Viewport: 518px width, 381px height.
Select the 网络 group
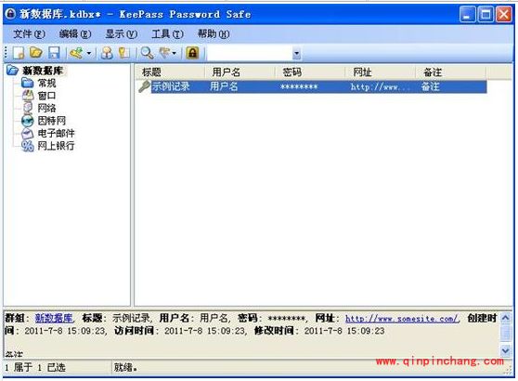[x=46, y=108]
